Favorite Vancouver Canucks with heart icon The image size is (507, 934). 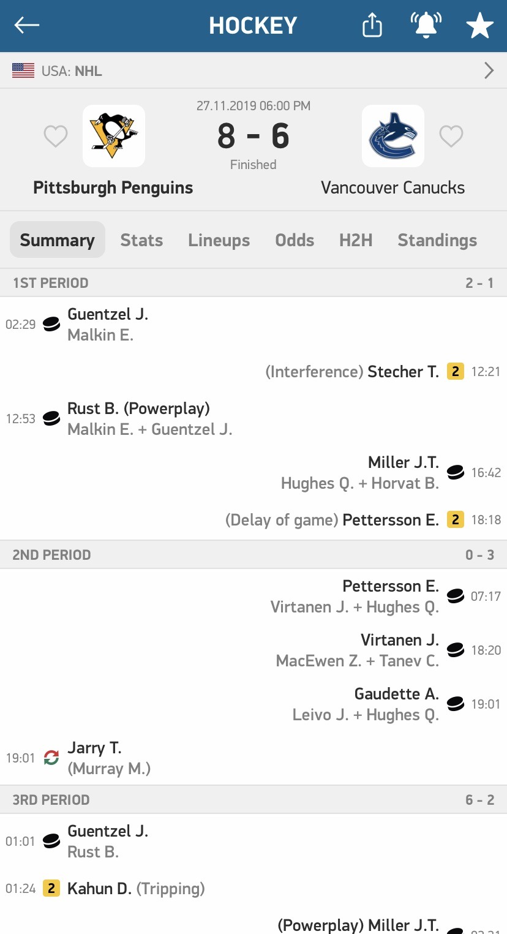pos(451,136)
